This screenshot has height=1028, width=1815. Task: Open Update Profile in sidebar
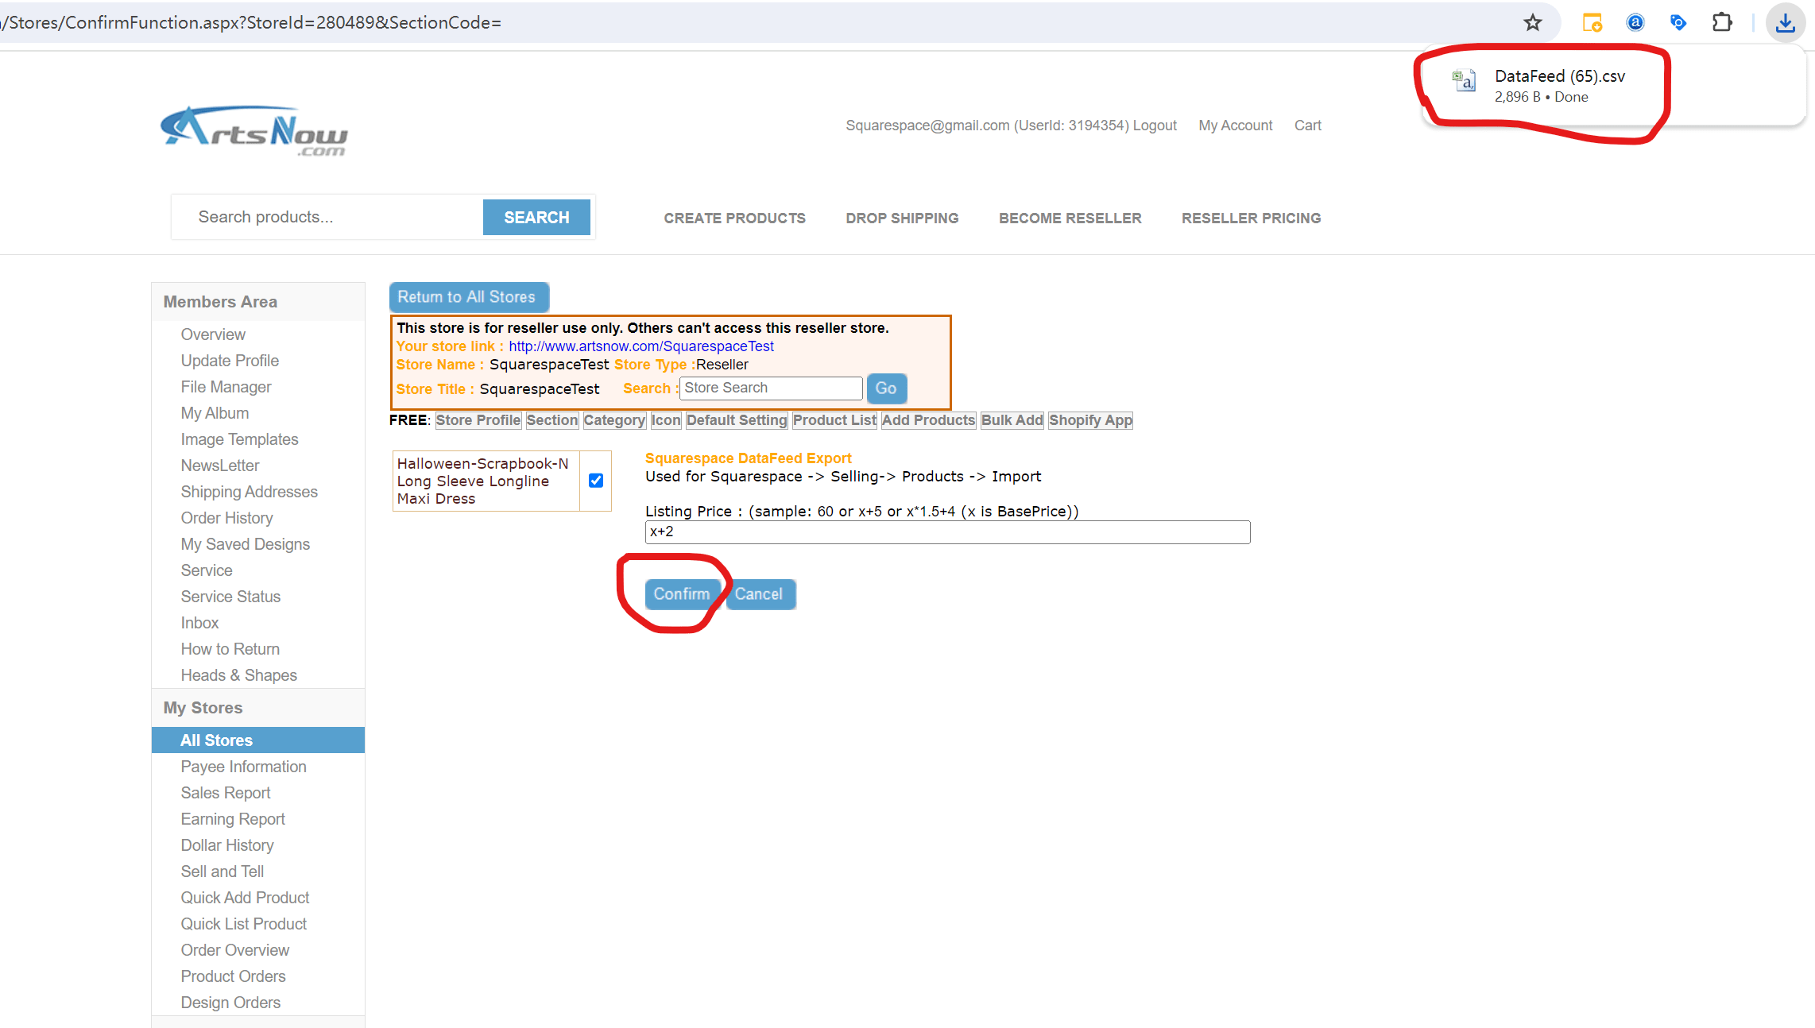click(230, 361)
